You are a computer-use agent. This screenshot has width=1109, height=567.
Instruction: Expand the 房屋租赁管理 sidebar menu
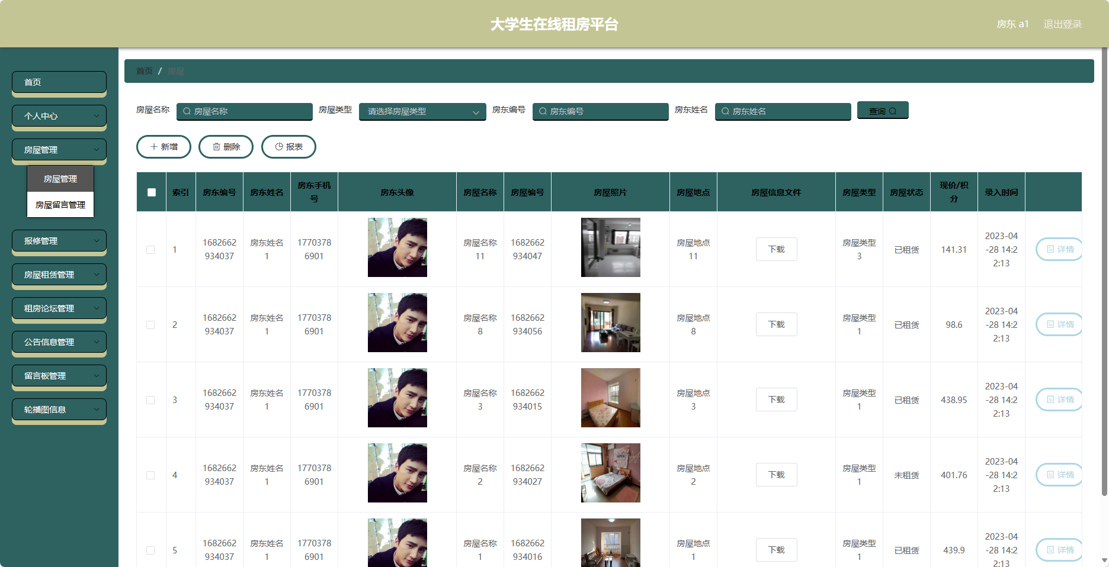[x=59, y=275]
